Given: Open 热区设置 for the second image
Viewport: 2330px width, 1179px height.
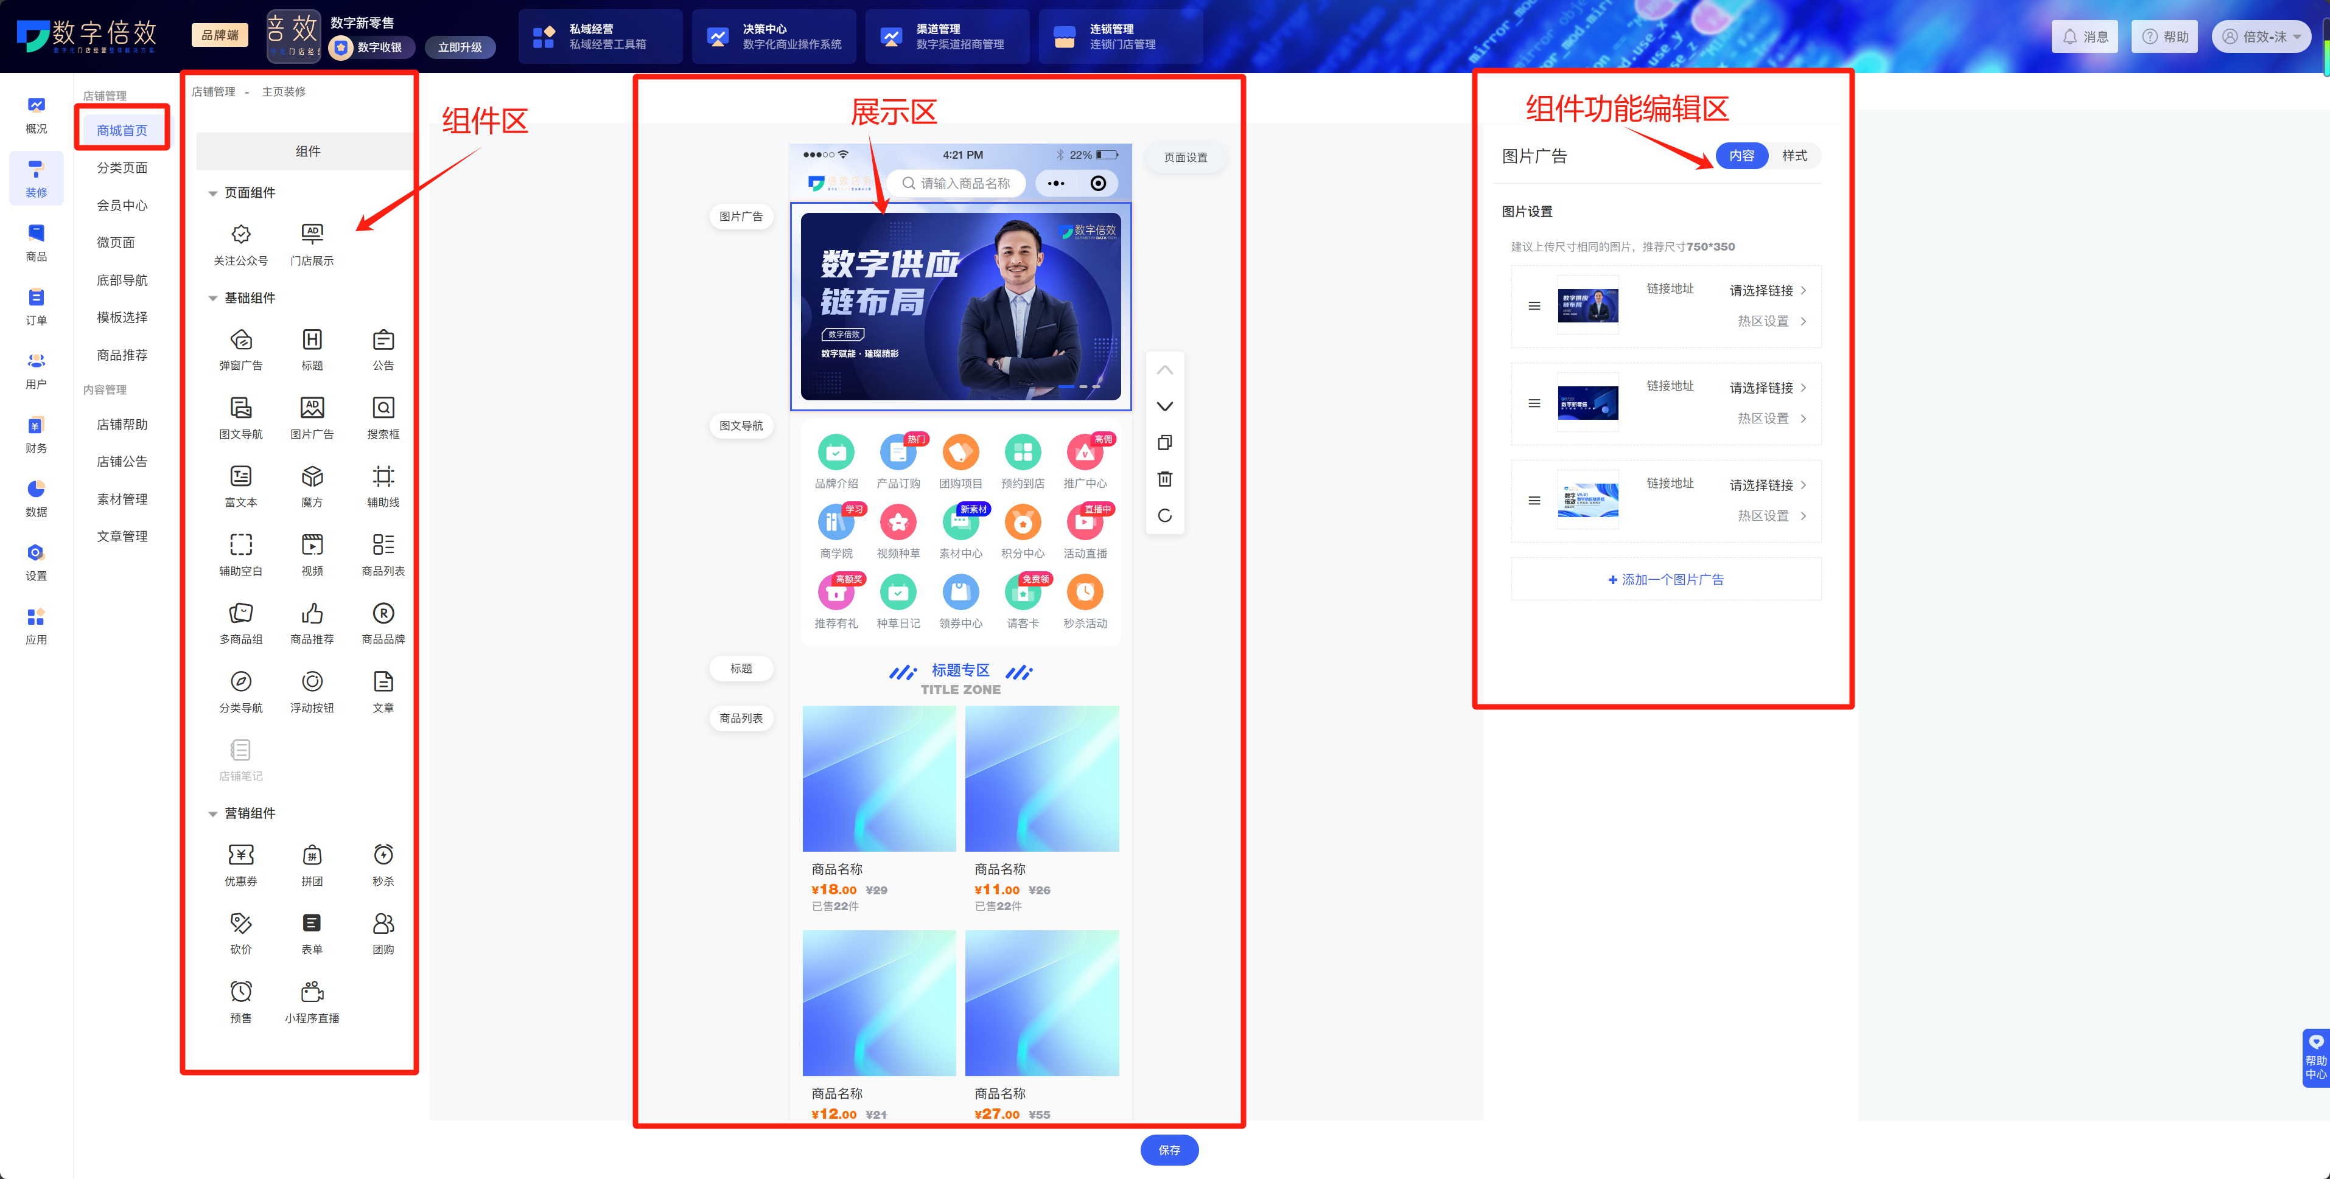Looking at the screenshot, I should [x=1771, y=419].
